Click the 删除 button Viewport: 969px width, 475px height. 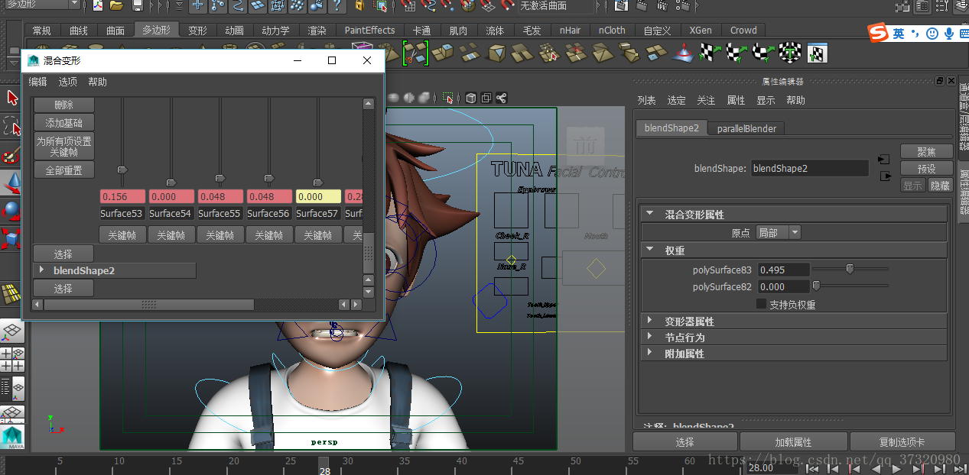64,105
